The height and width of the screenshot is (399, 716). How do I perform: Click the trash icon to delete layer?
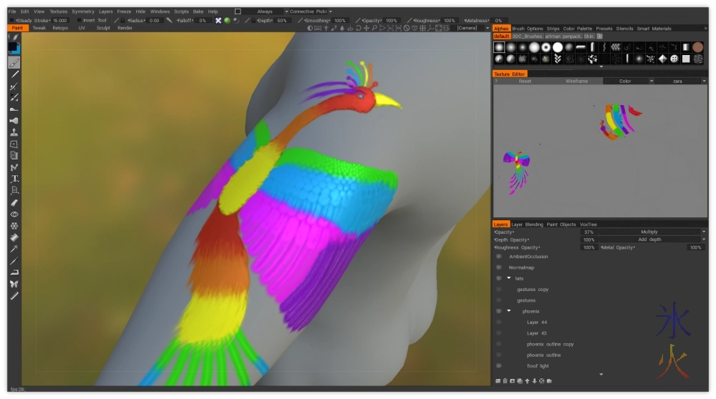coord(505,380)
